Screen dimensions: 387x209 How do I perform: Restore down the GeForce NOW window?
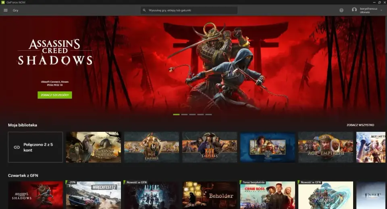tap(379, 2)
